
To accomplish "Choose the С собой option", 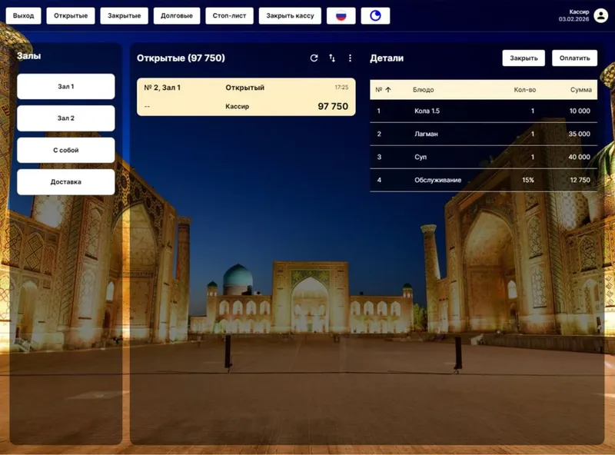I will pos(66,150).
